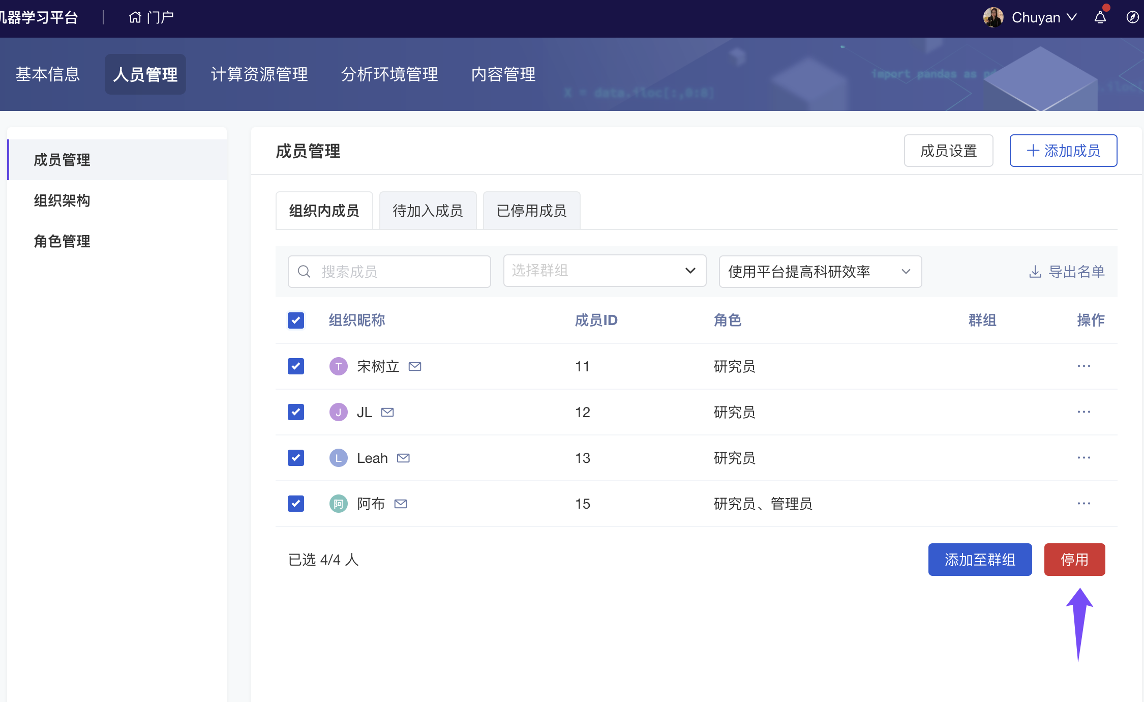Uncheck the select-all header checkbox

pyautogui.click(x=296, y=320)
